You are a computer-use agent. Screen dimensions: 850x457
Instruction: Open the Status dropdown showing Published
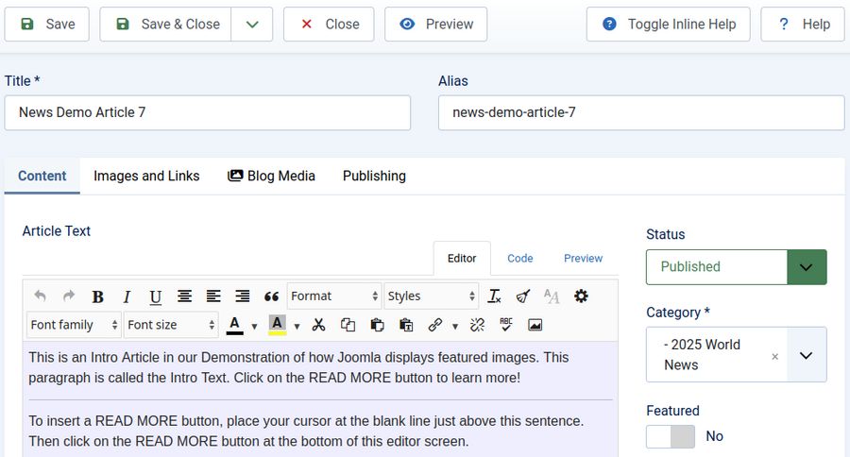pos(736,267)
